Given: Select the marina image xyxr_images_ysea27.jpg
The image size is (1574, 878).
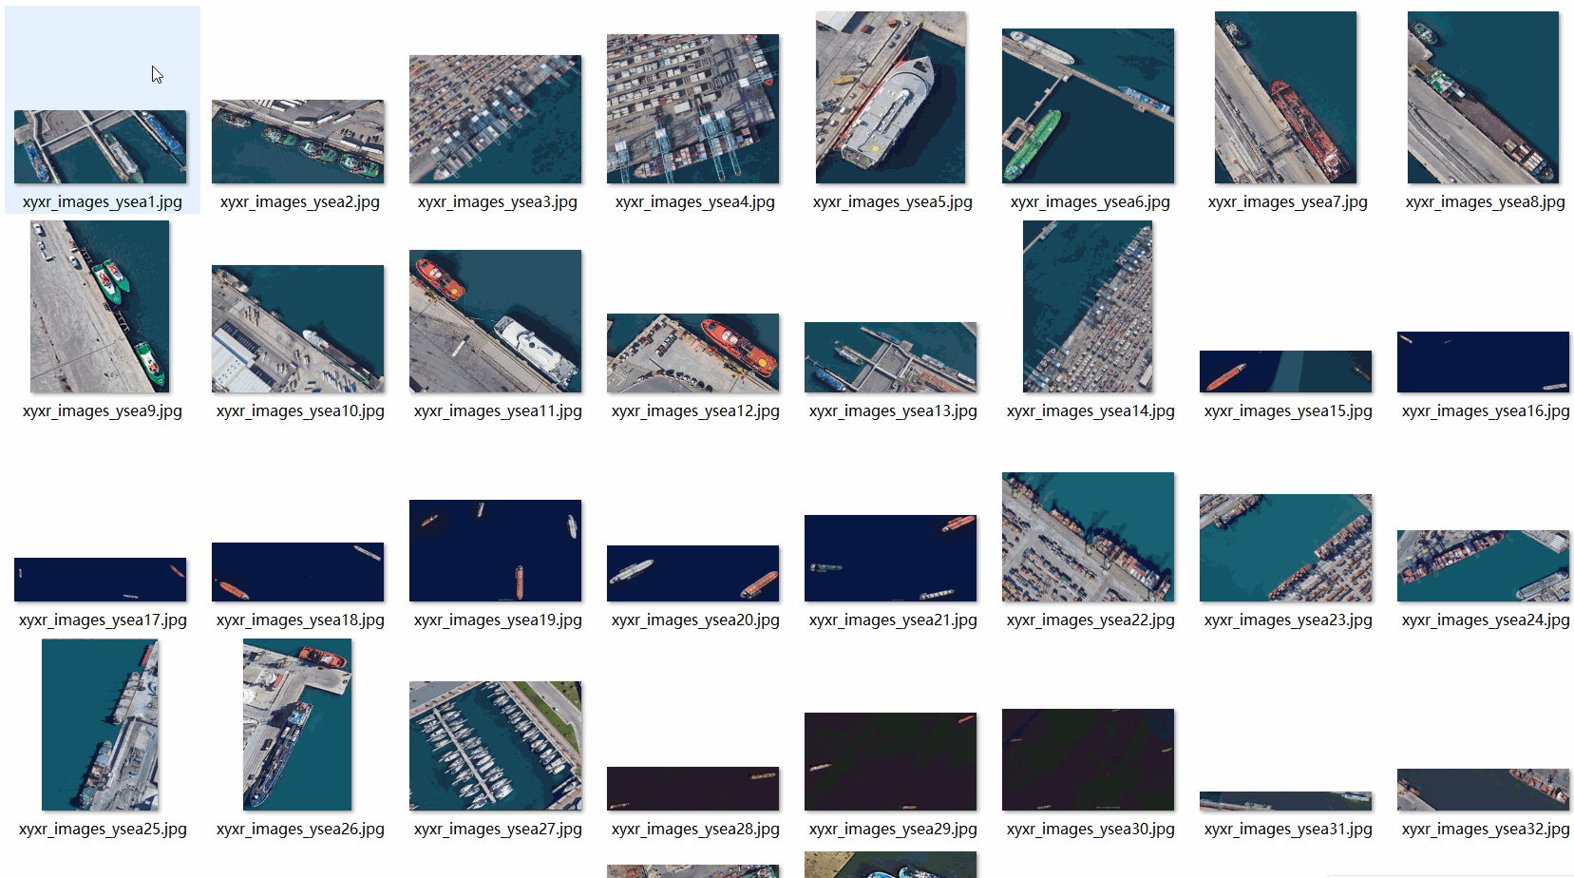Looking at the screenshot, I should [495, 746].
